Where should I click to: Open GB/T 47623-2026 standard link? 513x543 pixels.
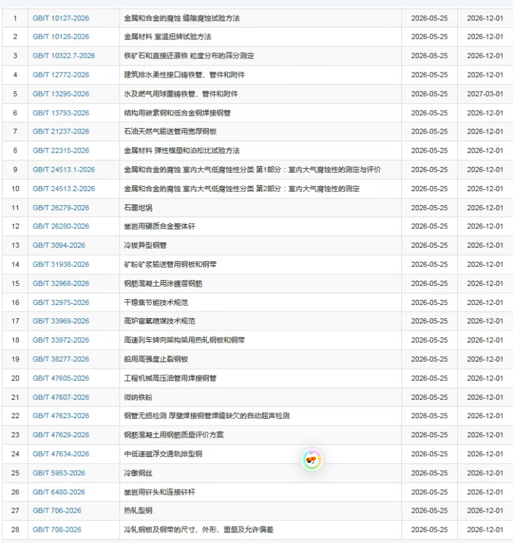click(x=61, y=415)
